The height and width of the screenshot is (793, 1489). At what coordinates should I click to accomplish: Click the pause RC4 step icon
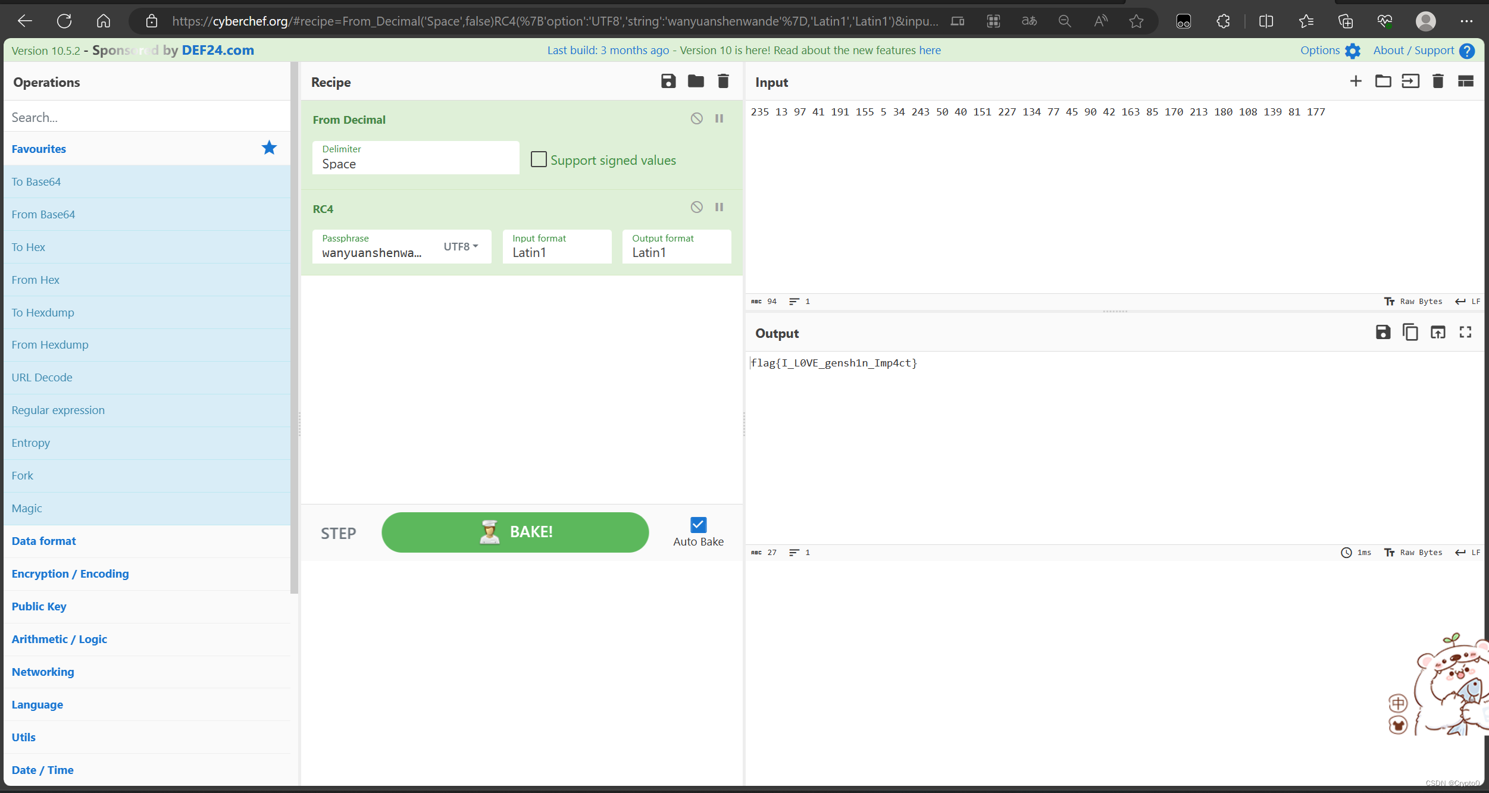tap(719, 206)
